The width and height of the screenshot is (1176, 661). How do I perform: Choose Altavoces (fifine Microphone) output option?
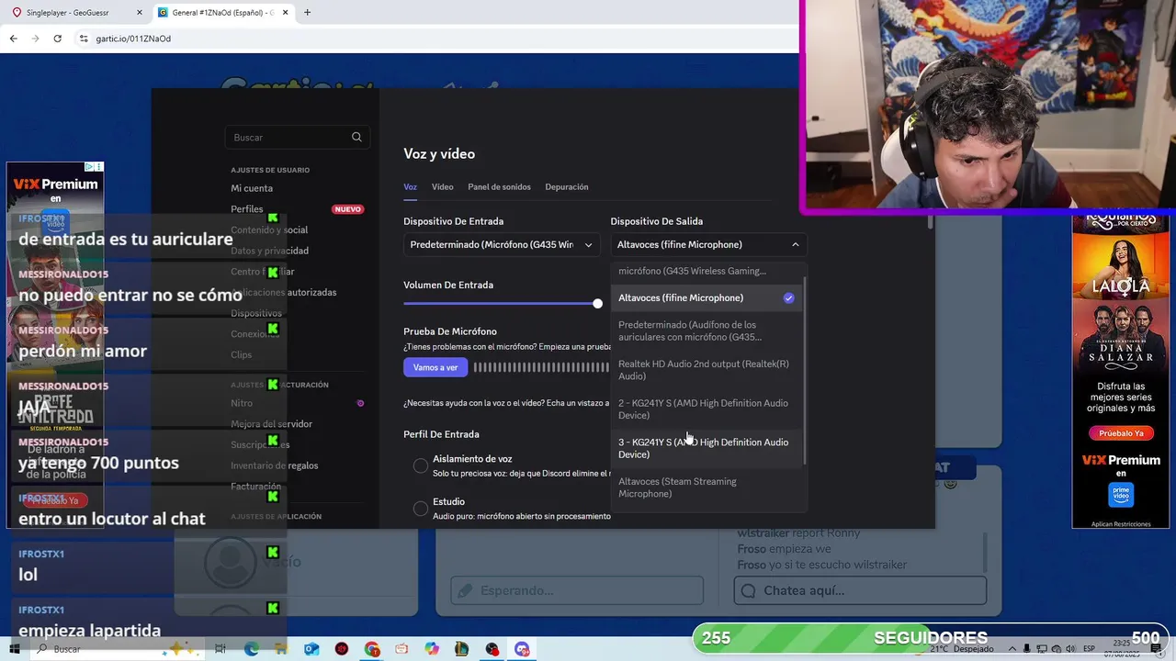pyautogui.click(x=706, y=298)
